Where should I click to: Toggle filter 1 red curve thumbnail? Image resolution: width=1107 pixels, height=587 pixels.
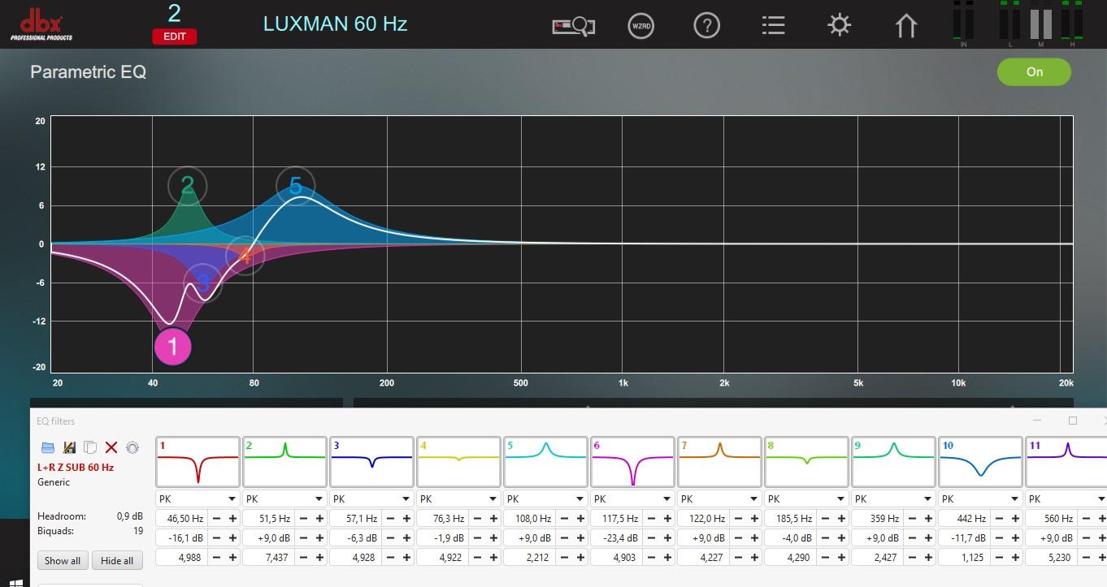coord(198,462)
